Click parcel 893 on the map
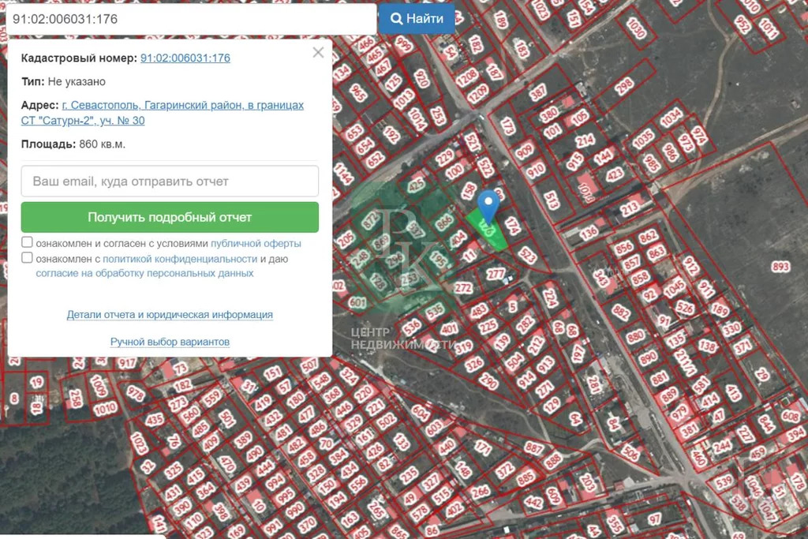Image resolution: width=808 pixels, height=539 pixels. (x=780, y=267)
